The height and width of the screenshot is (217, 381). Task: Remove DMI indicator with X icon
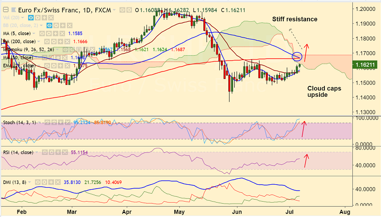[58, 182]
